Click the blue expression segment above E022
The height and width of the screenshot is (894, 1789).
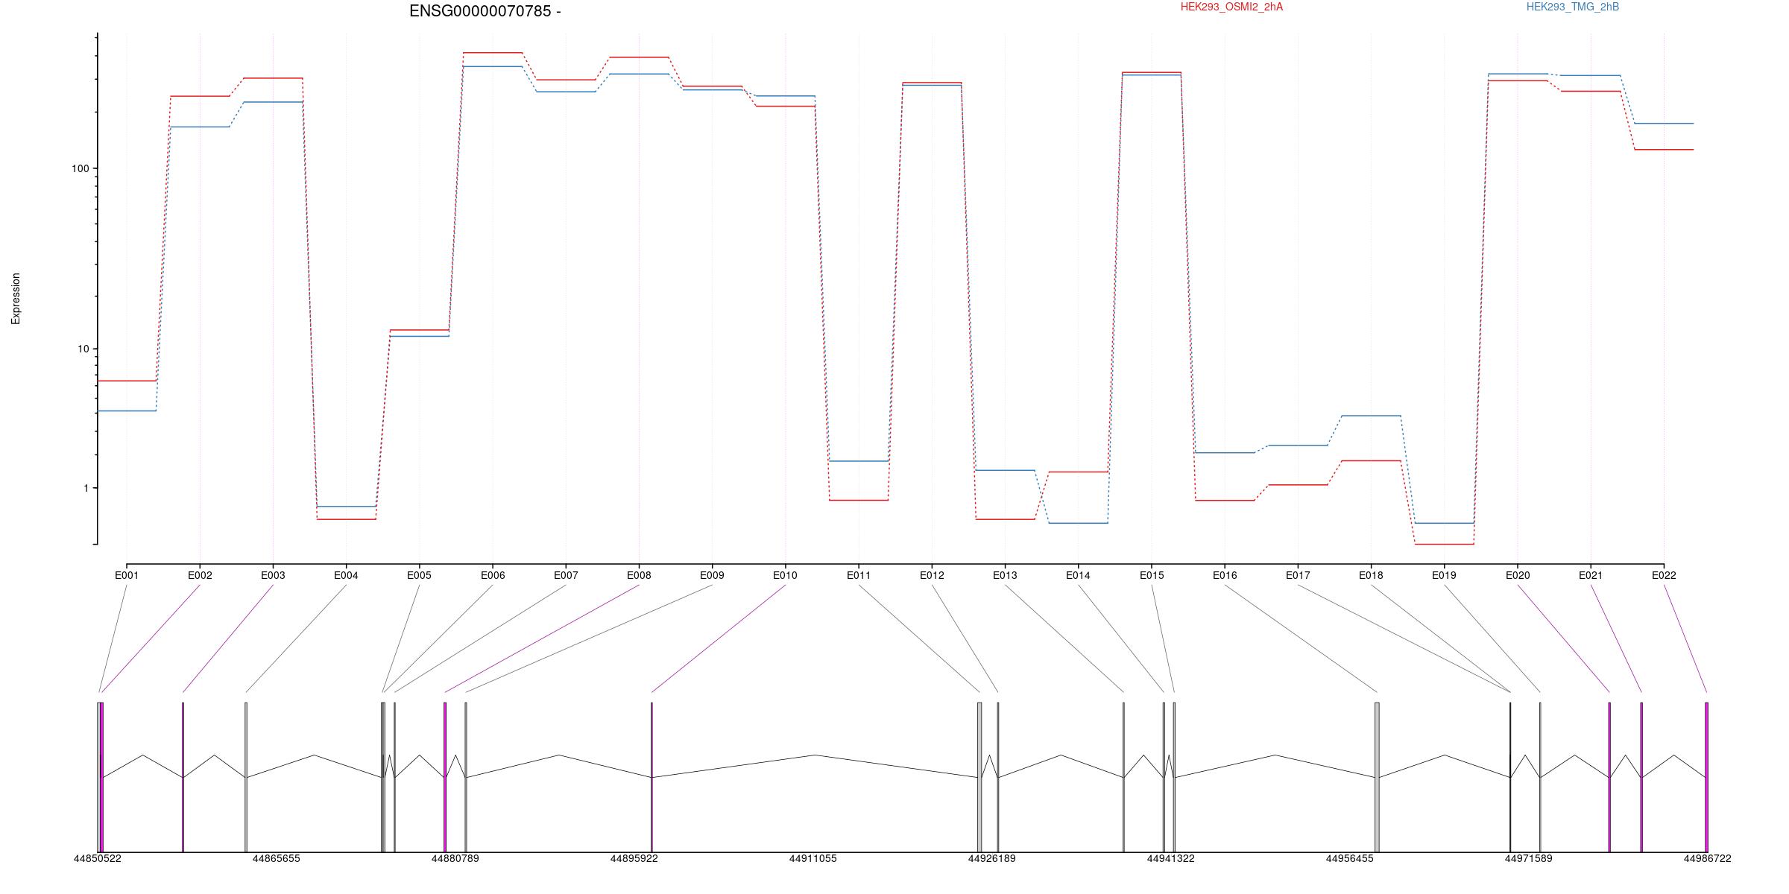click(1664, 124)
